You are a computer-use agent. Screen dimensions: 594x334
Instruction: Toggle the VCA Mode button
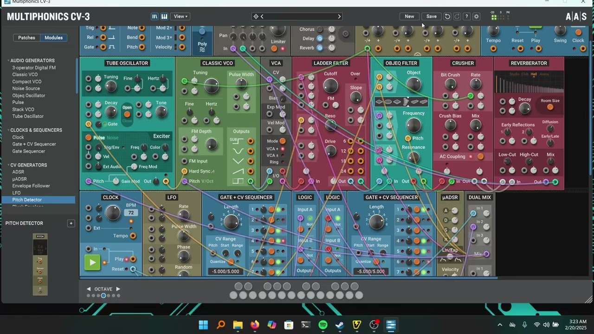click(282, 141)
